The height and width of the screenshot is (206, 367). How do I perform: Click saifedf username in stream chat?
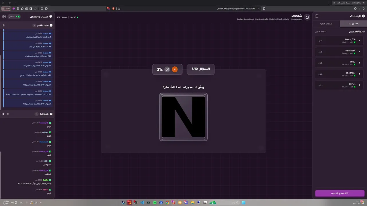coord(45,132)
